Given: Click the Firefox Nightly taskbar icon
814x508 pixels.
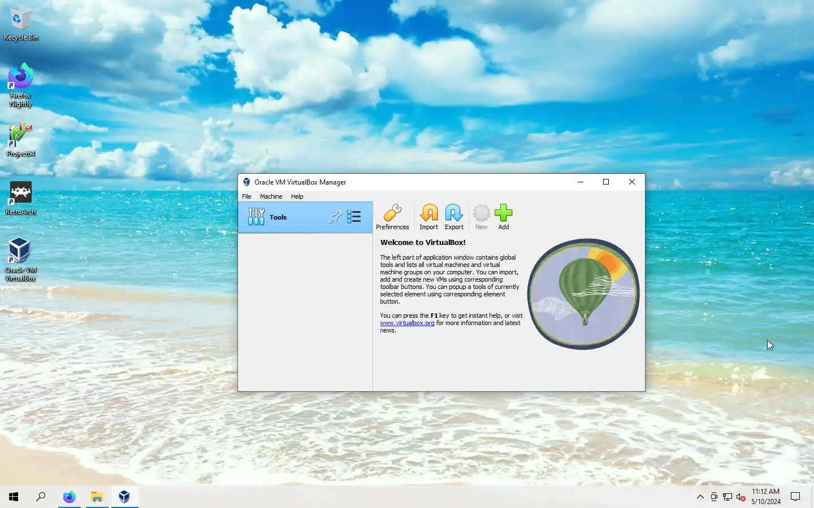Looking at the screenshot, I should 69,497.
